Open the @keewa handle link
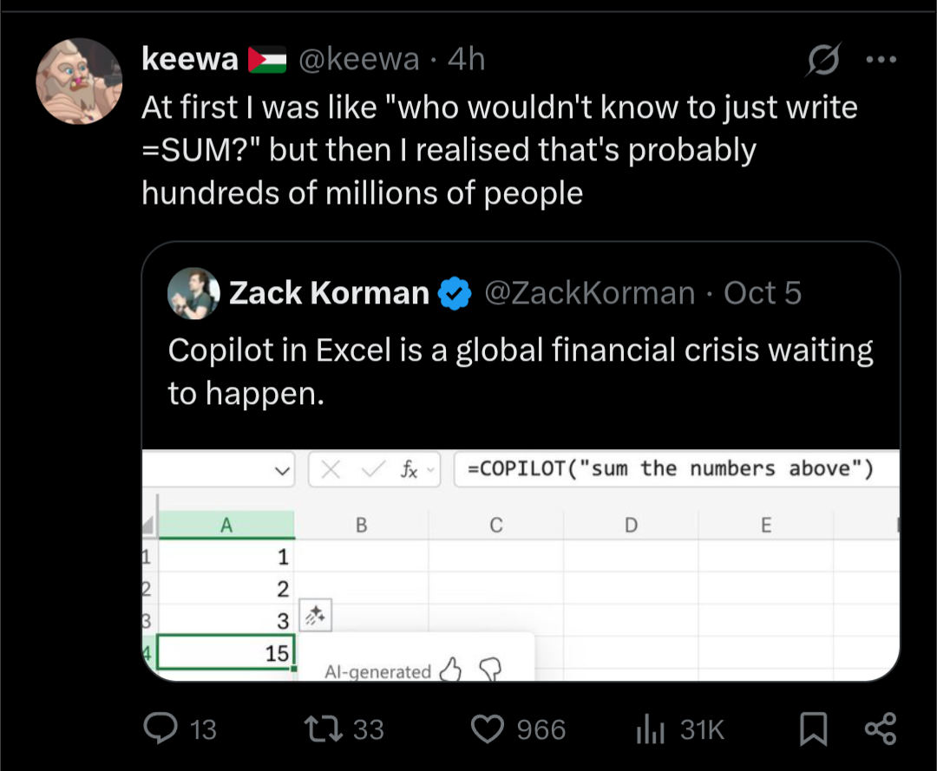 [358, 59]
